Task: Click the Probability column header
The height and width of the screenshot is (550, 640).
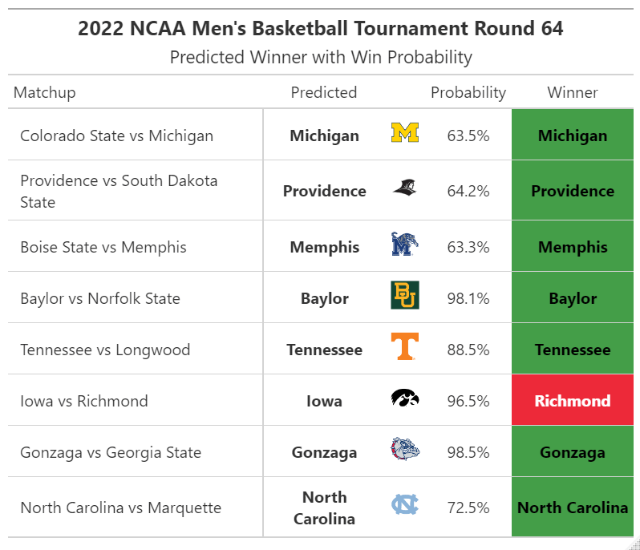Action: click(468, 92)
